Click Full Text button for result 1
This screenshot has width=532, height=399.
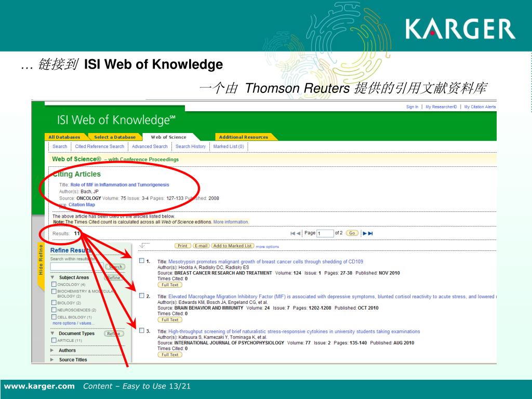tap(170, 285)
